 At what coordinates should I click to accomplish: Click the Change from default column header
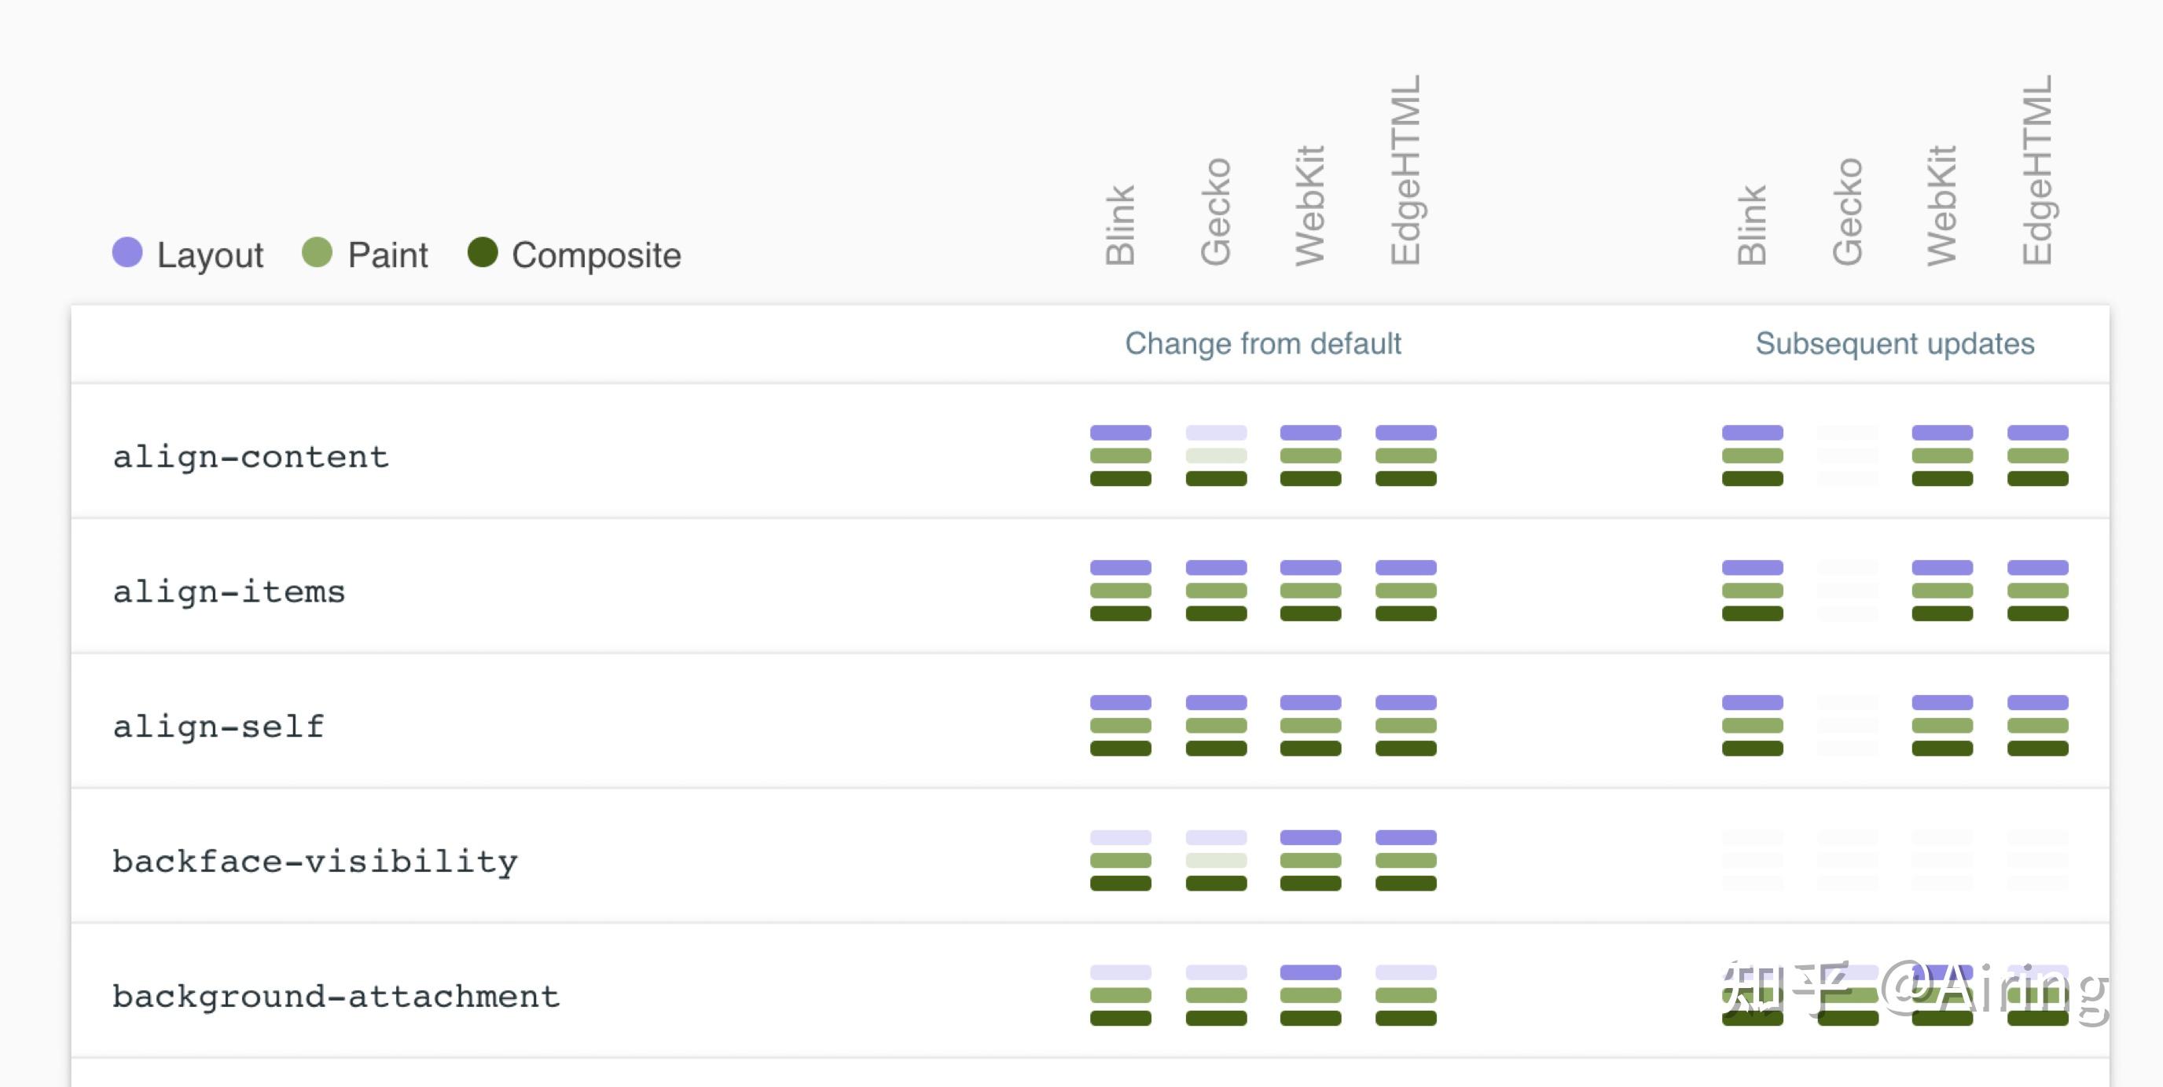[x=1263, y=343]
